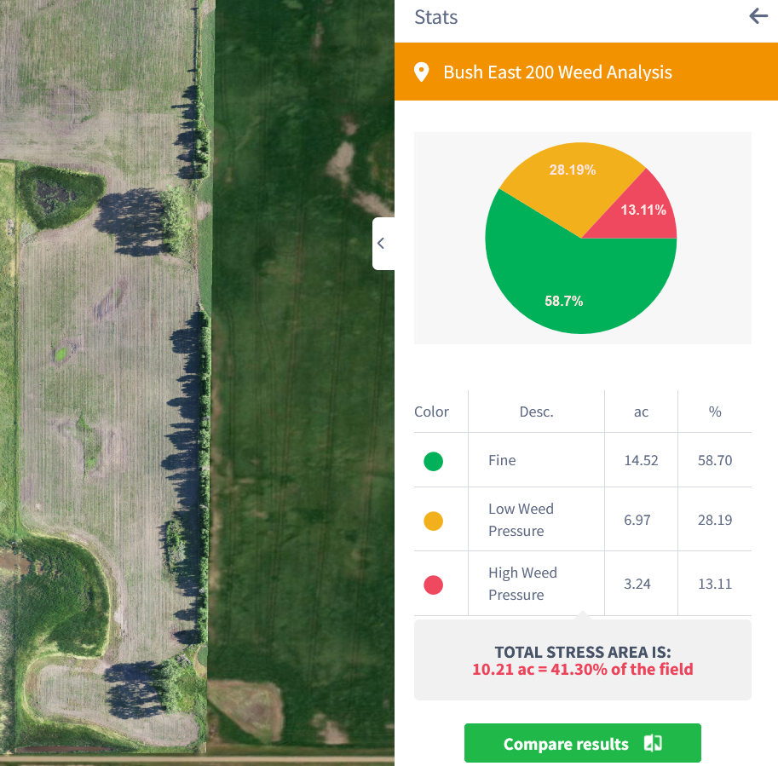Click the 'Bush East 200 Weed Analysis' title
This screenshot has height=766, width=778.
[557, 72]
